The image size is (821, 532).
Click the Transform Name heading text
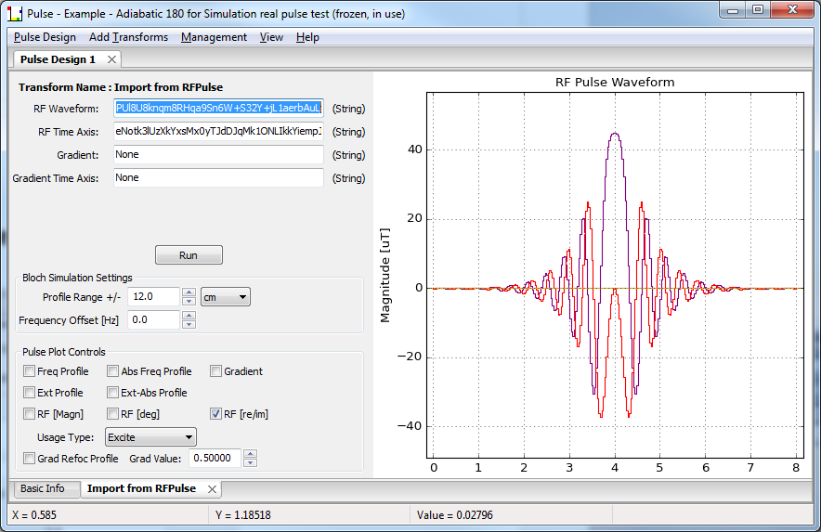[121, 87]
